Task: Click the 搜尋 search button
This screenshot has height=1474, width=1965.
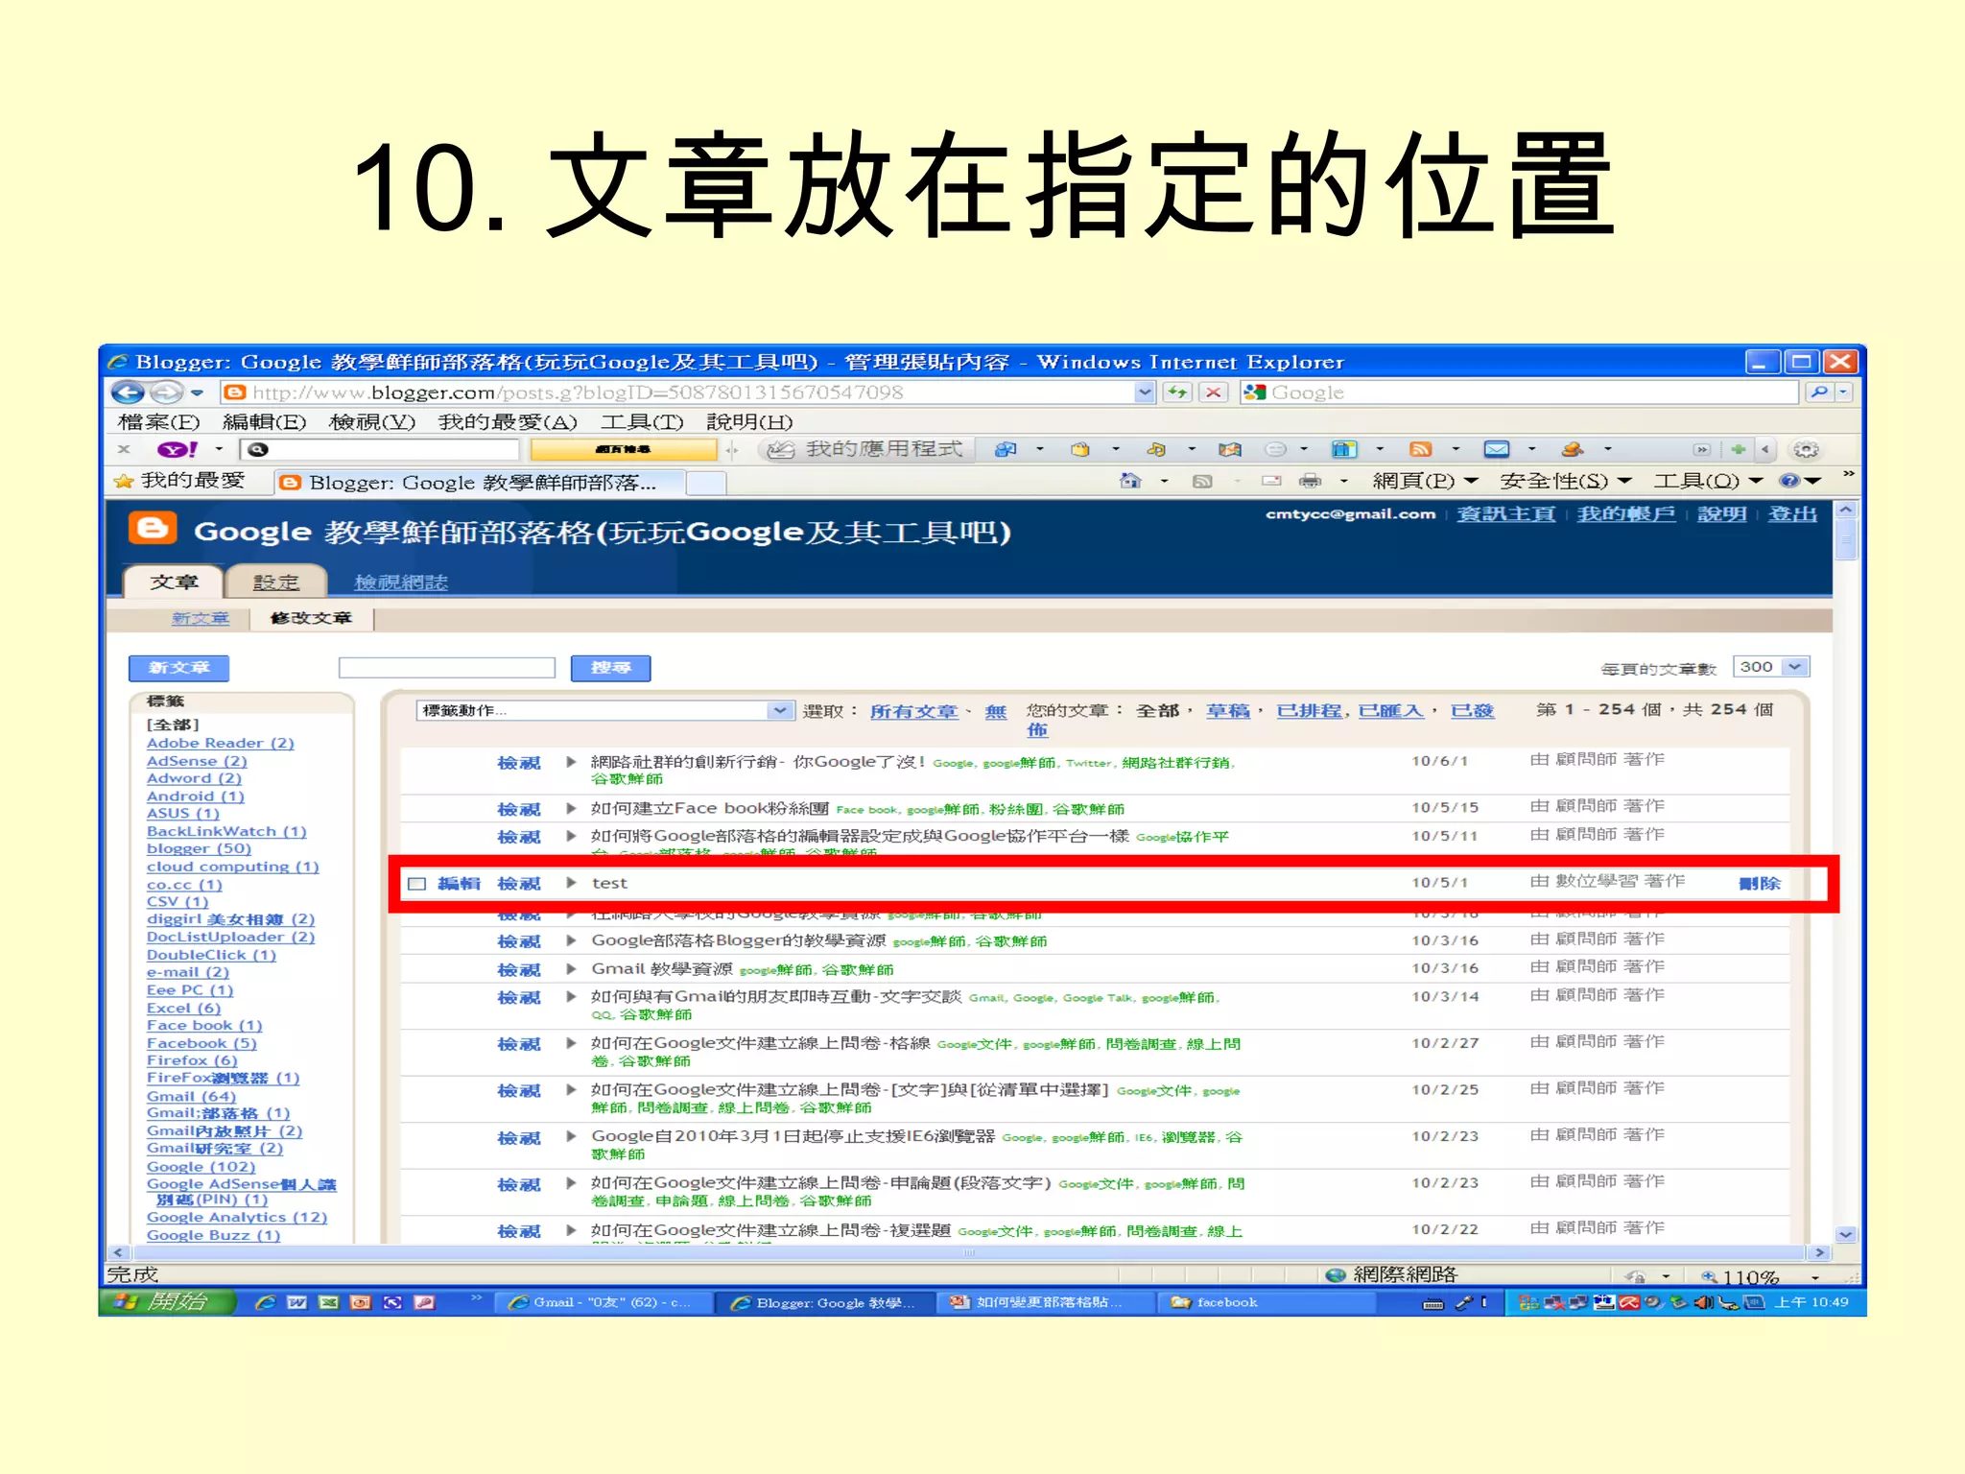Action: pyautogui.click(x=610, y=668)
